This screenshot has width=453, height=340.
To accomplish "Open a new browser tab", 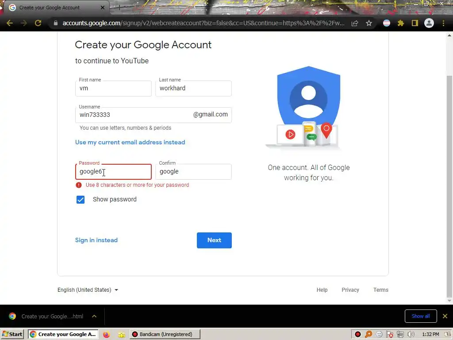I will pos(119,8).
